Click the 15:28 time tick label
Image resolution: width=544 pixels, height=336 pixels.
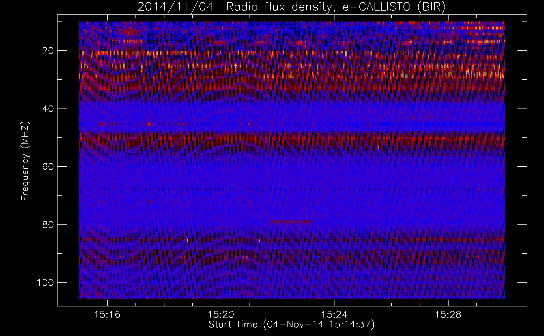click(x=448, y=315)
